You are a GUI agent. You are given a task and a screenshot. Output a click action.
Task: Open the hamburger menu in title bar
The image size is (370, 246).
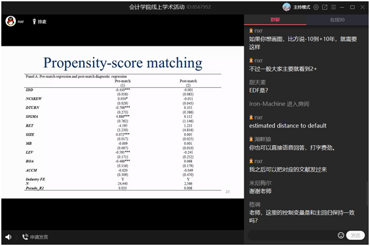pyautogui.click(x=333, y=7)
